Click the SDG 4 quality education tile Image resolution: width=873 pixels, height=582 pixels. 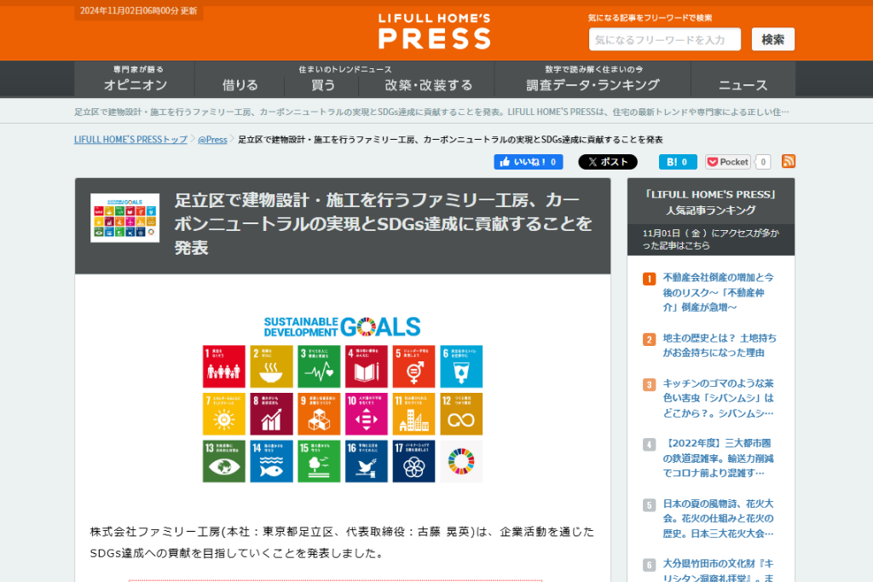coord(367,366)
